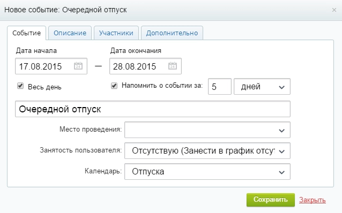This screenshot has width=342, height=213.
Task: Switch to the 'Событие' tab
Action: pos(26,33)
